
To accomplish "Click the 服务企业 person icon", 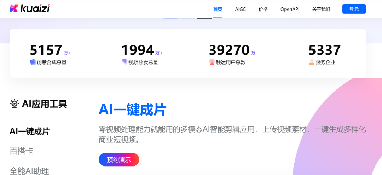I will pos(312,62).
